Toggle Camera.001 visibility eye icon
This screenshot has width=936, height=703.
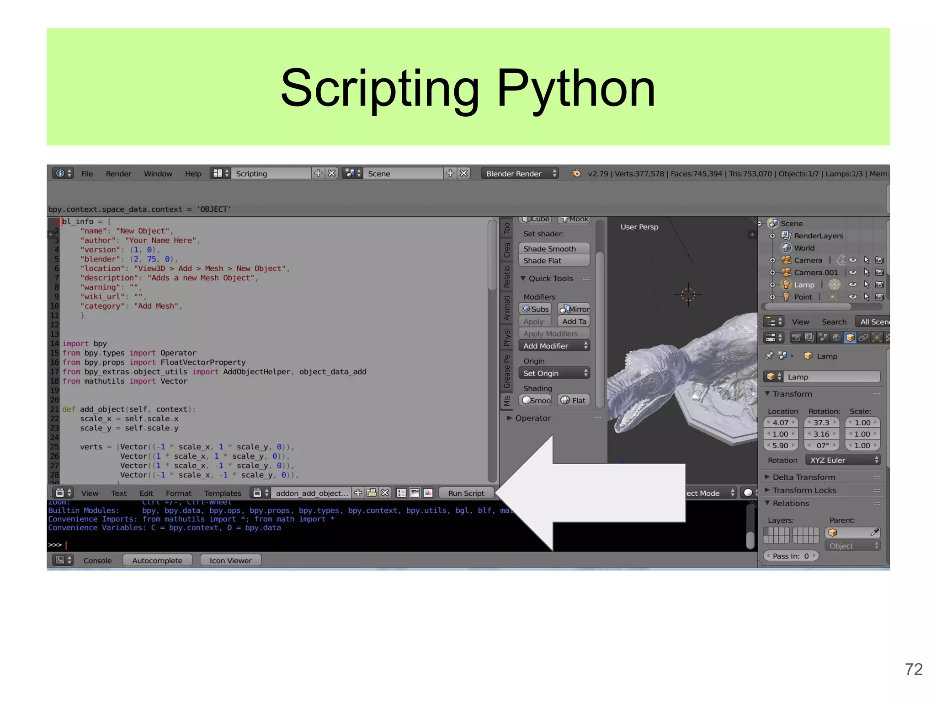point(853,272)
